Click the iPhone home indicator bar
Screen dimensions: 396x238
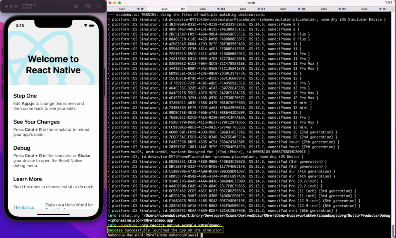click(53, 214)
